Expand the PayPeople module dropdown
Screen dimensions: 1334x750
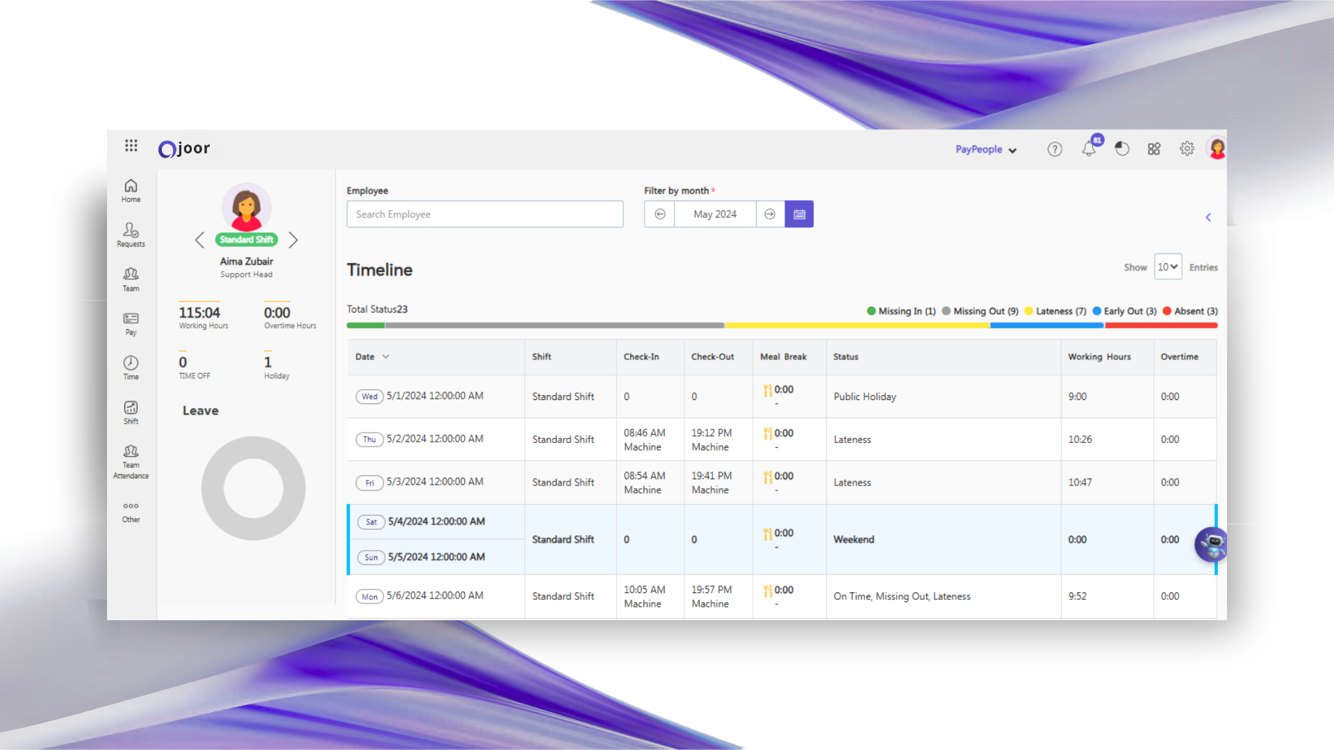pos(985,149)
